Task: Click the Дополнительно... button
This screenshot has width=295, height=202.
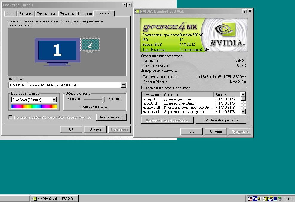Action: click(112, 117)
